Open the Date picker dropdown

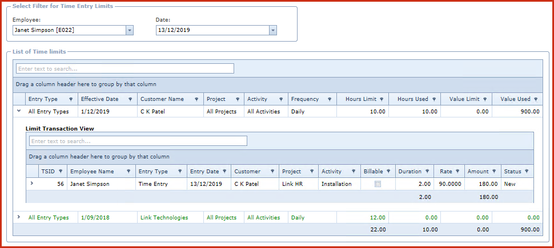coord(273,30)
